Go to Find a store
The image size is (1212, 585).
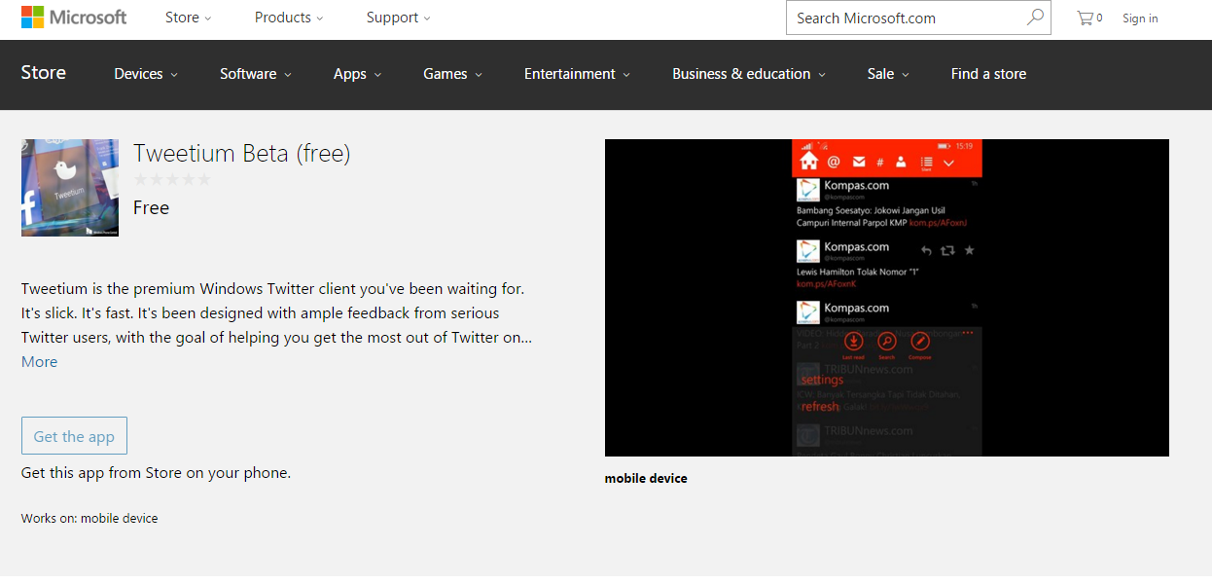click(988, 74)
